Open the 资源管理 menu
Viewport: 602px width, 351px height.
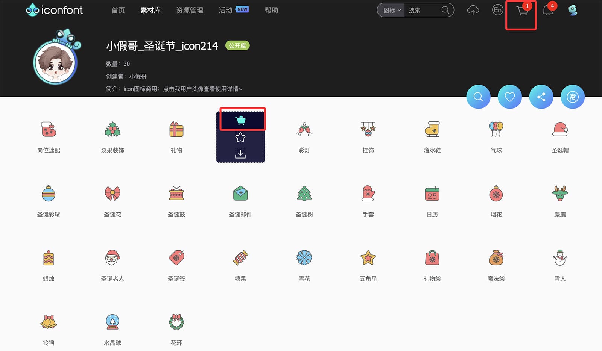click(190, 10)
